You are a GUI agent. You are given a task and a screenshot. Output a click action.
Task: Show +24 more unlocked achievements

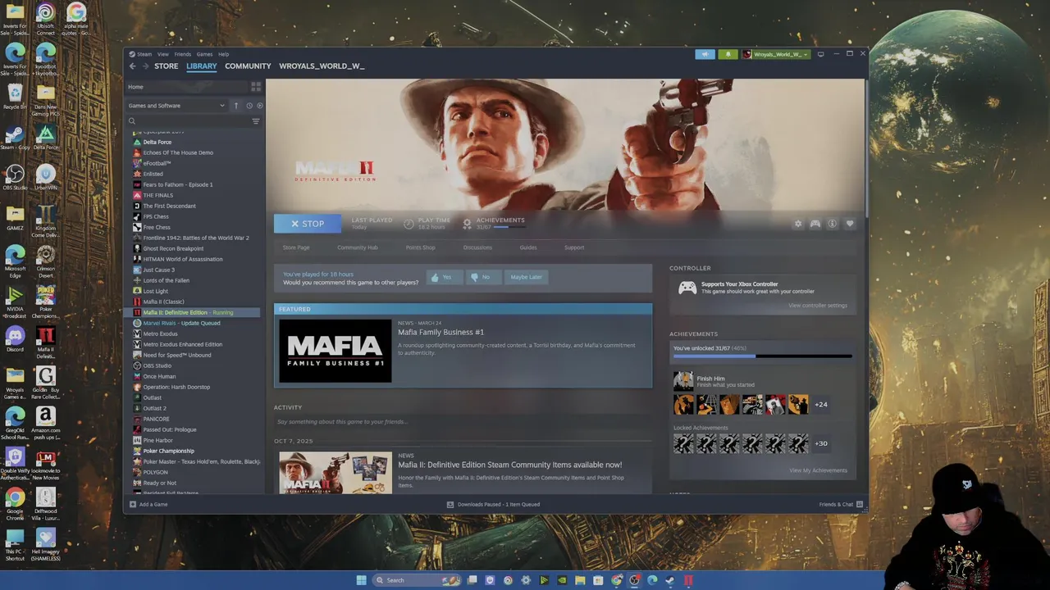pyautogui.click(x=820, y=404)
